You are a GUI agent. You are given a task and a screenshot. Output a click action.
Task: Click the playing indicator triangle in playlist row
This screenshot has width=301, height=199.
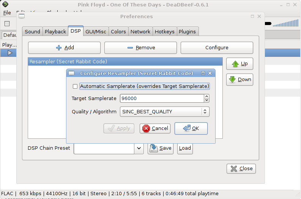[x=10, y=53]
